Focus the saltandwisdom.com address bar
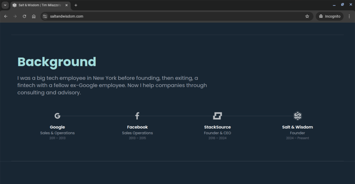This screenshot has height=184, width=355. pos(176,16)
